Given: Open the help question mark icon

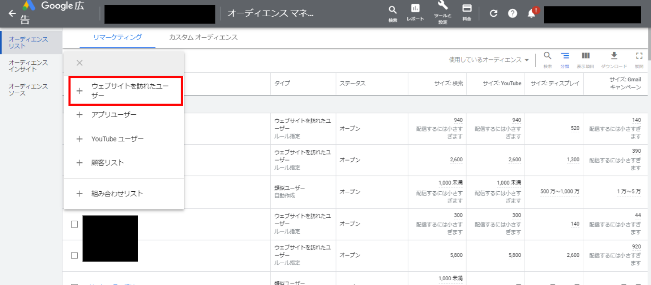Looking at the screenshot, I should click(x=512, y=13).
